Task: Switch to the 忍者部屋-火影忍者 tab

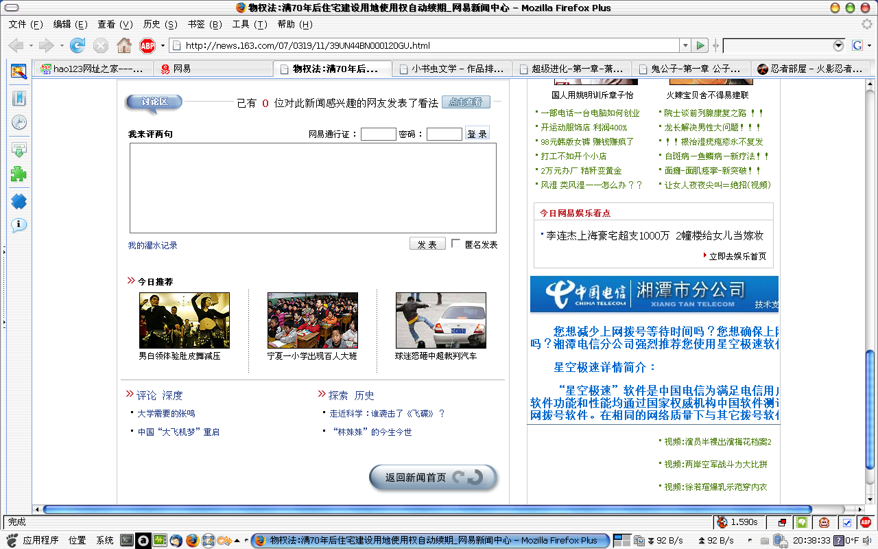Action: [x=810, y=69]
